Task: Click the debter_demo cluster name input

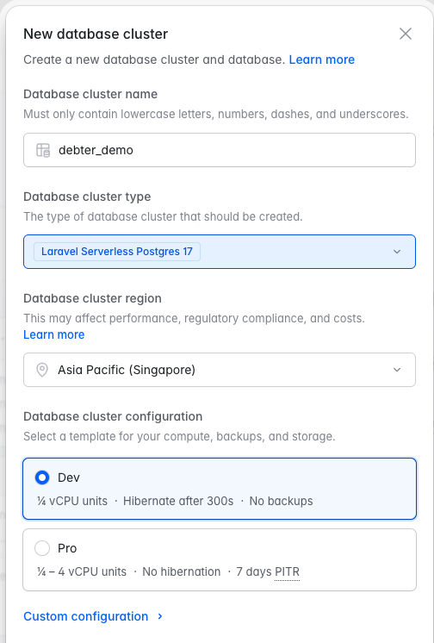Action: pos(220,150)
